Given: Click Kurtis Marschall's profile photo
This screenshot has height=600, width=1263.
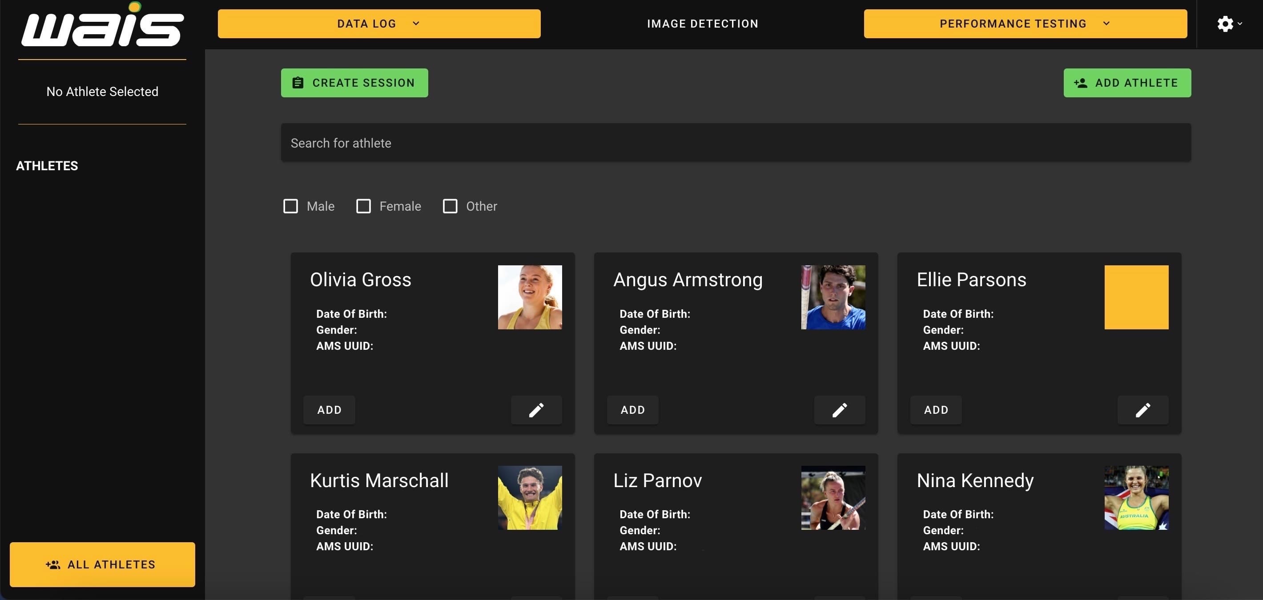Looking at the screenshot, I should point(530,498).
